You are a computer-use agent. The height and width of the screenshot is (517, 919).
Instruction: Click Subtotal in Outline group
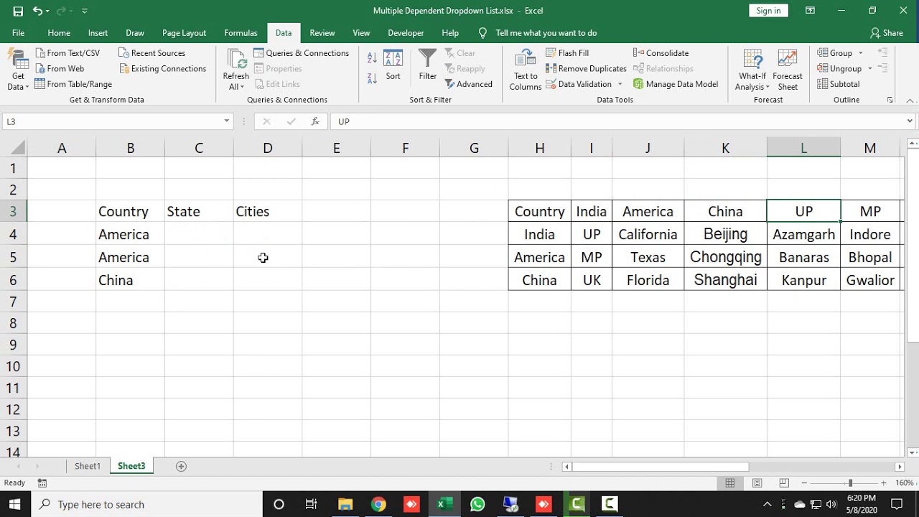(839, 84)
